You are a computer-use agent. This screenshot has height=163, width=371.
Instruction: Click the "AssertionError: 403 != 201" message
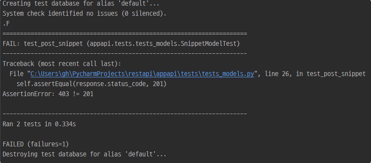pyautogui.click(x=48, y=94)
